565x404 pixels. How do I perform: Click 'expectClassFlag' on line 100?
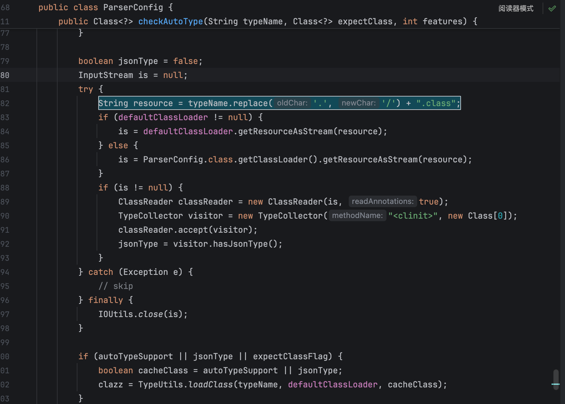click(x=290, y=356)
